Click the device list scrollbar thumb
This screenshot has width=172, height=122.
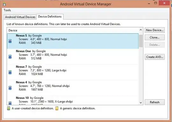(x=141, y=41)
